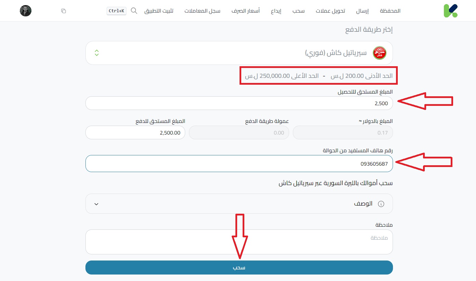This screenshot has height=281, width=476.
Task: Click disabled commission field showing 0.00
Action: [239, 132]
